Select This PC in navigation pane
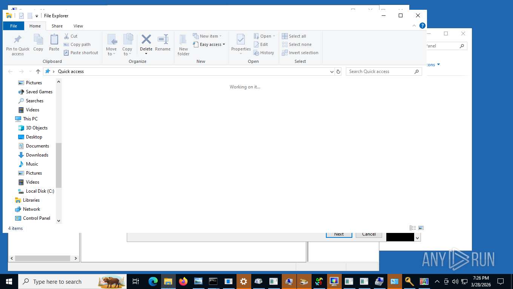Image resolution: width=513 pixels, height=289 pixels. [30, 119]
